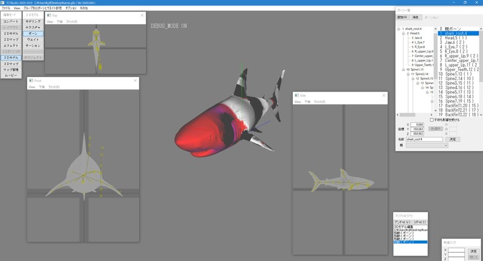Select テクスチャ in 3D model panel
The image size is (483, 261).
(33, 27)
